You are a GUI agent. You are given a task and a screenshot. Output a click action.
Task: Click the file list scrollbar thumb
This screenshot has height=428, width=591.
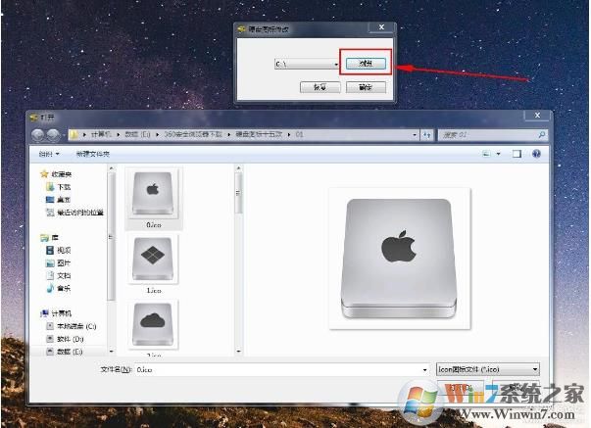pyautogui.click(x=238, y=193)
